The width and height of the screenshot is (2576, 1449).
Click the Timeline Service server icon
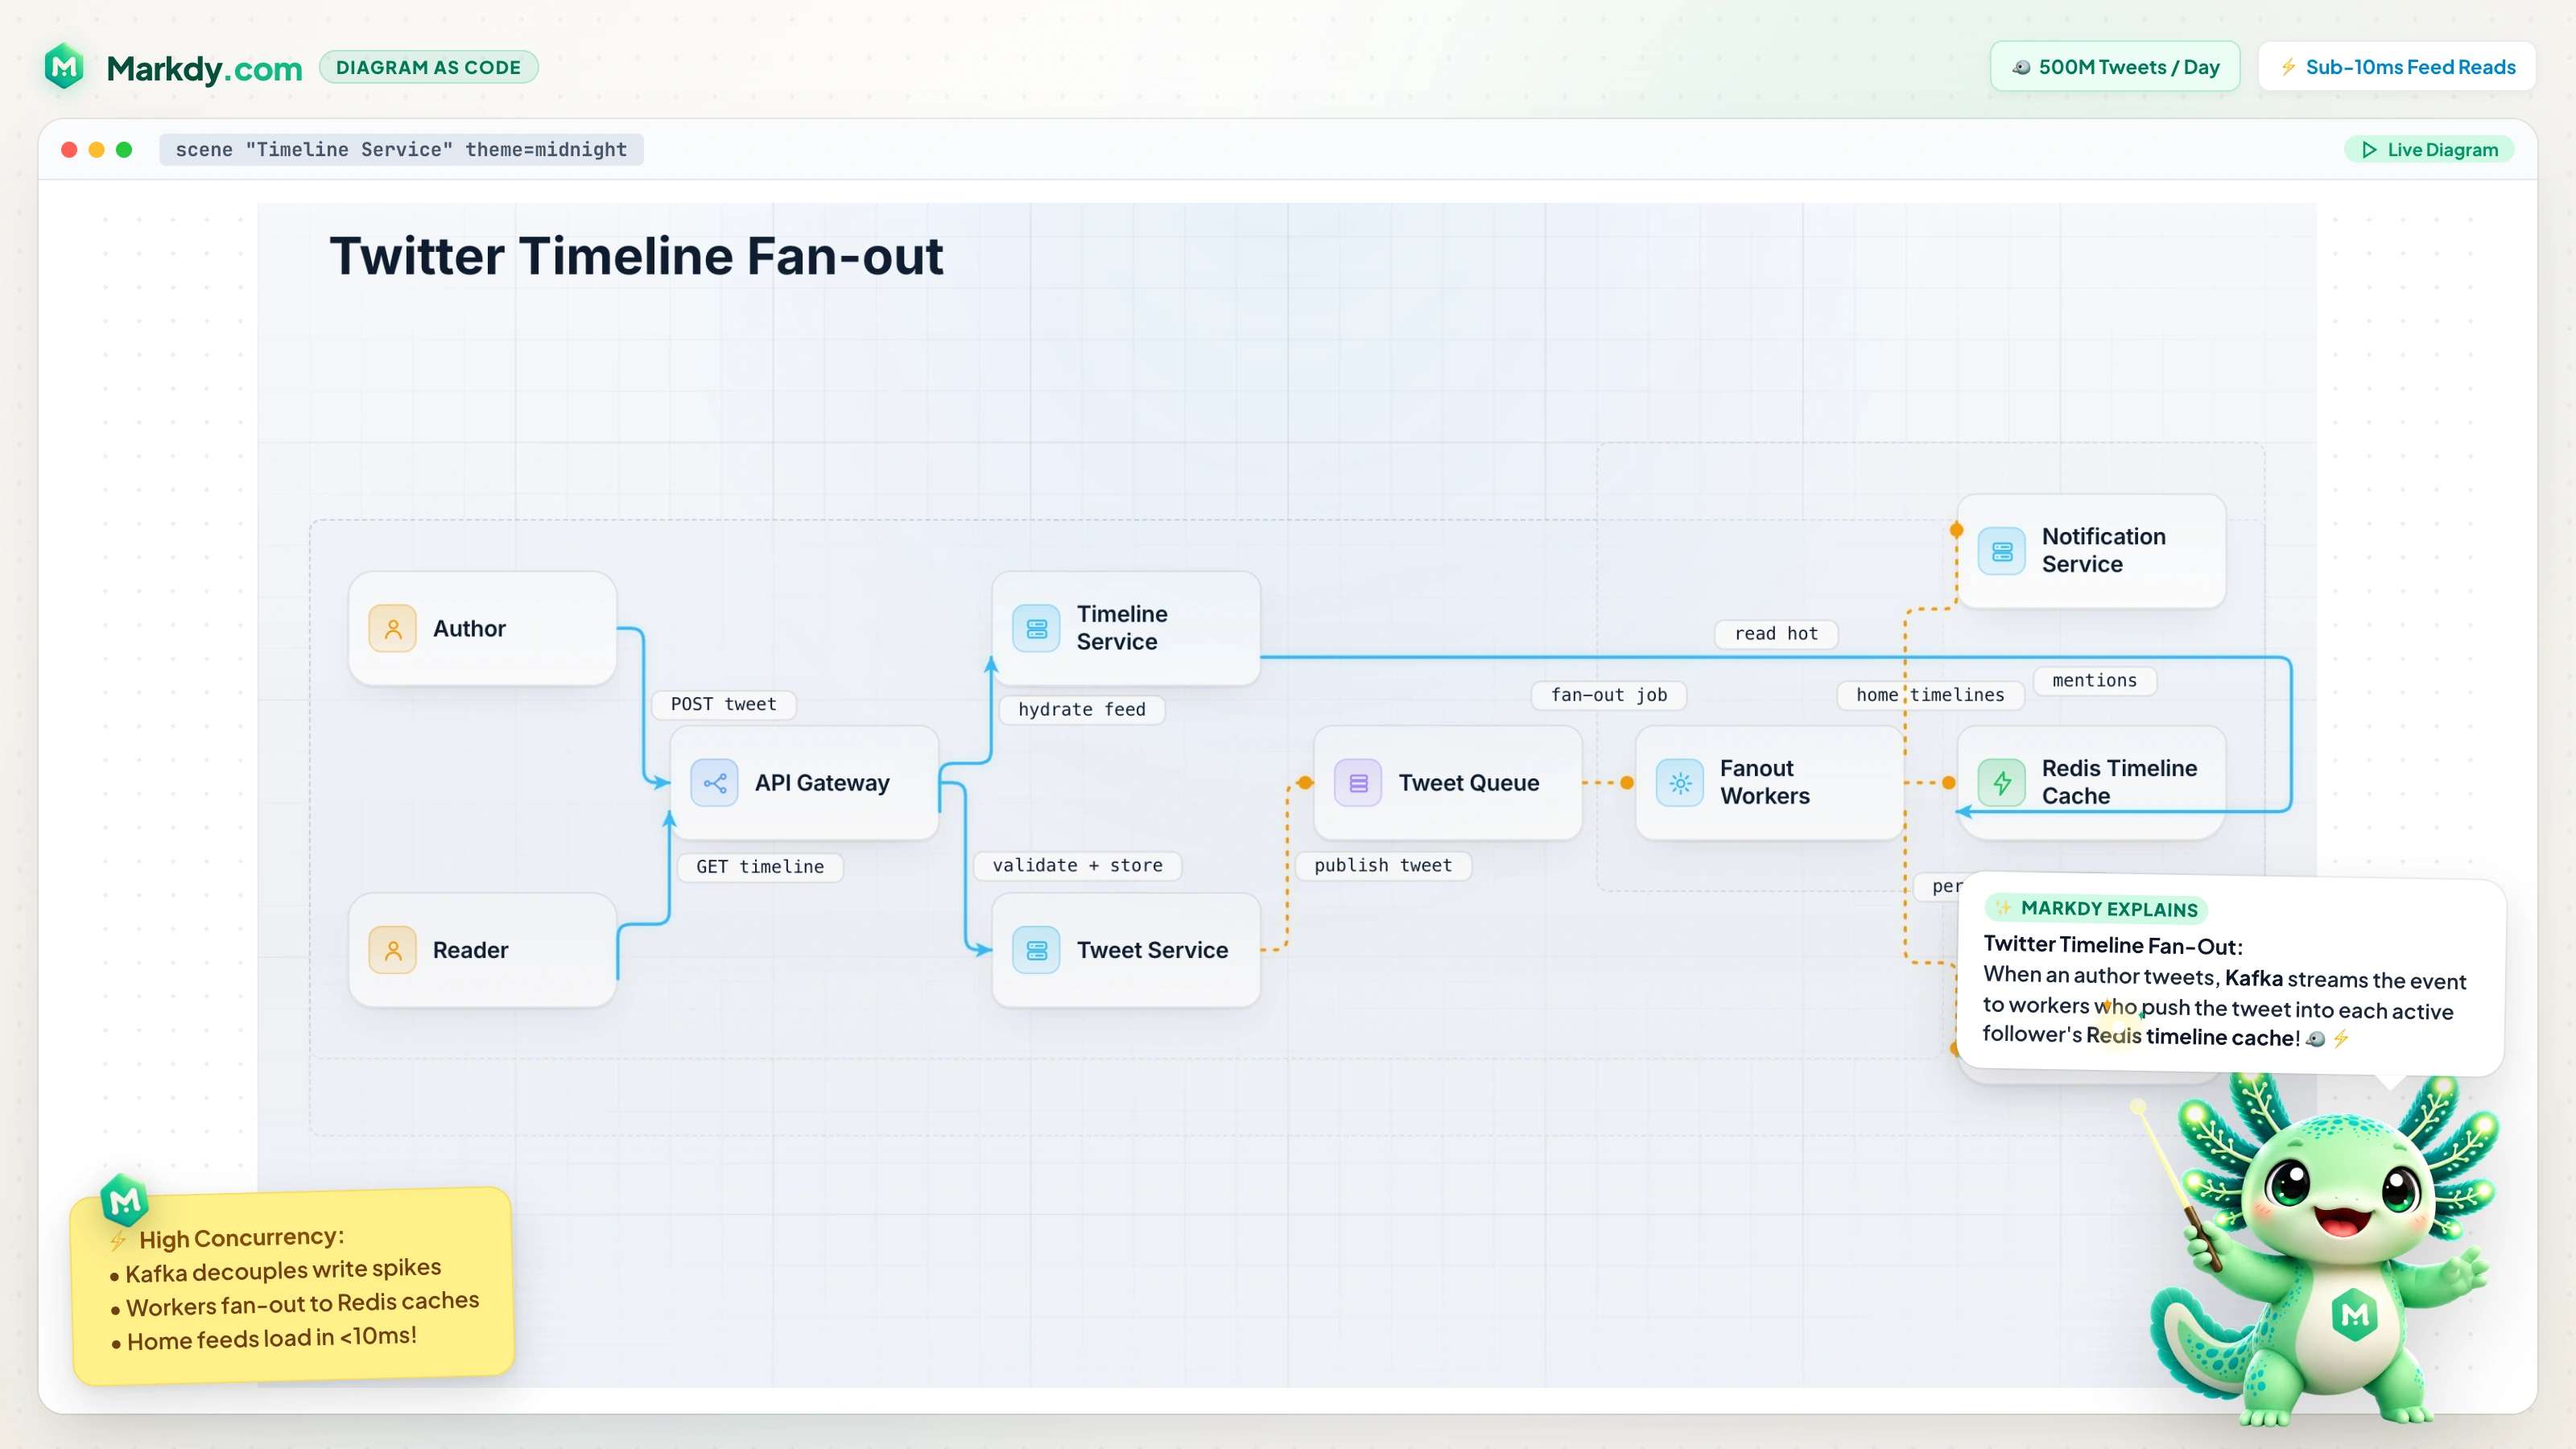coord(1037,629)
